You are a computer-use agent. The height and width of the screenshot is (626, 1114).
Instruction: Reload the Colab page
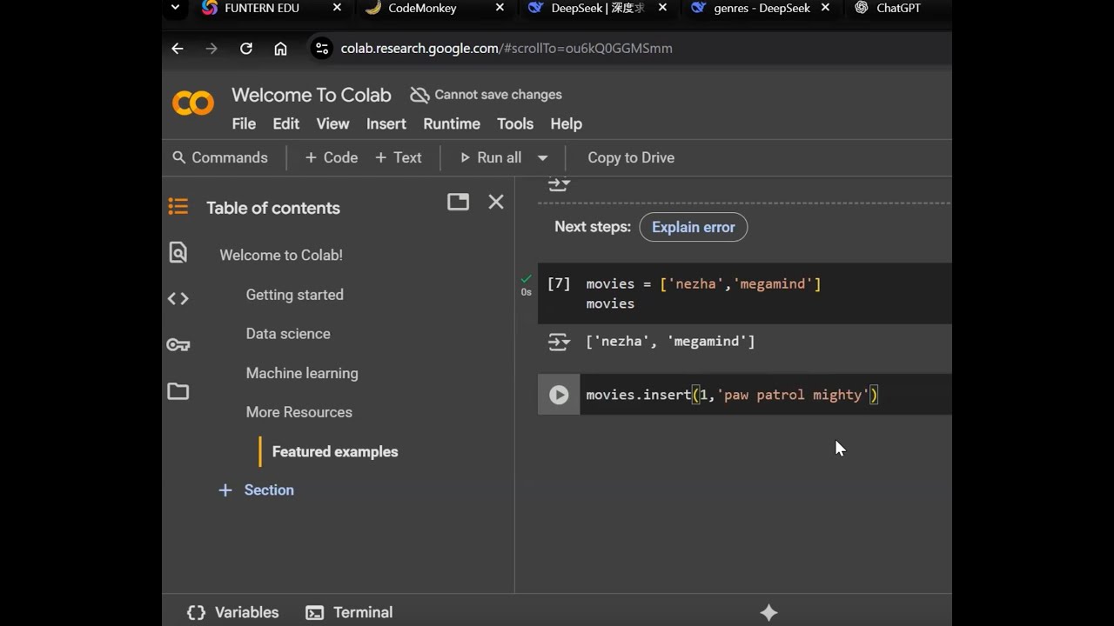[246, 49]
